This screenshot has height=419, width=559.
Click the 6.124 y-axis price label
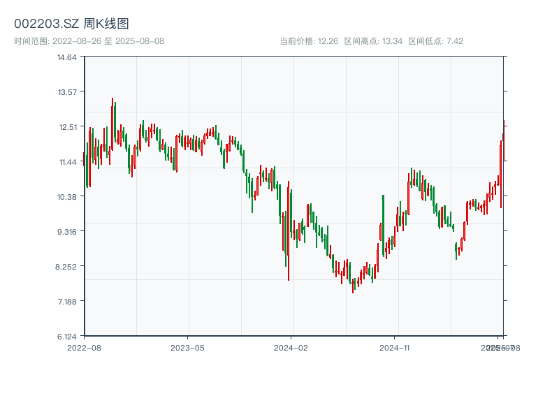(67, 337)
